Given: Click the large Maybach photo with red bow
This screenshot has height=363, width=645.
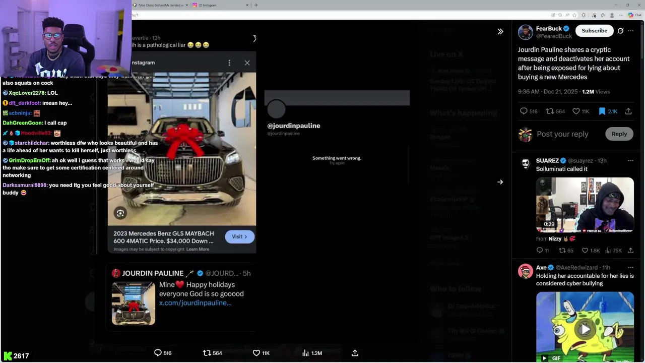Looking at the screenshot, I should pos(181,149).
